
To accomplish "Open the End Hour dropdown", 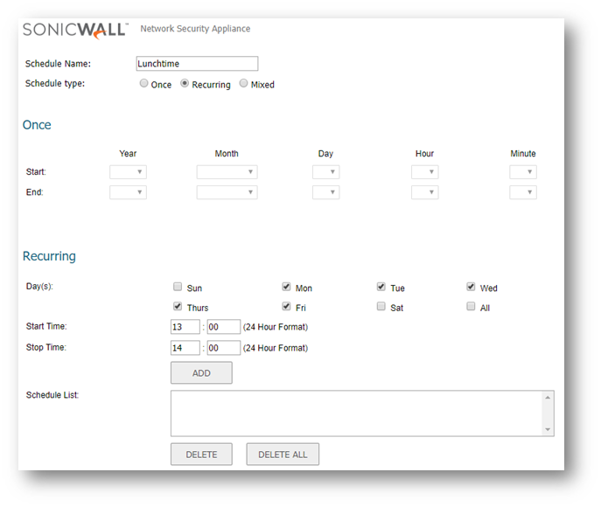I will [x=424, y=192].
